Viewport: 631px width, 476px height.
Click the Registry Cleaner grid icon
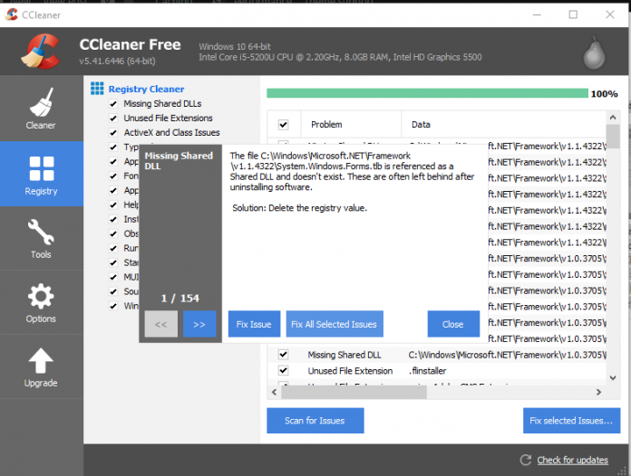pyautogui.click(x=97, y=89)
